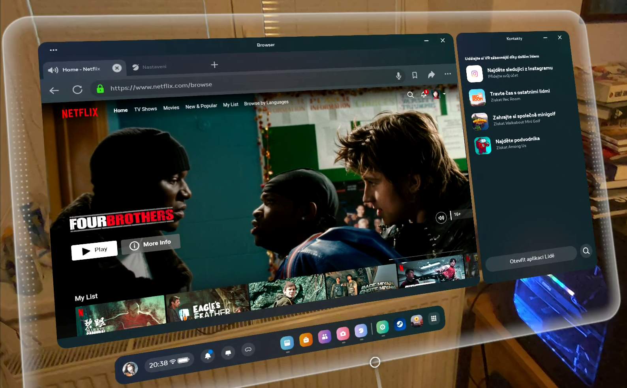Click the My List row heading
The image size is (627, 388).
(x=86, y=297)
